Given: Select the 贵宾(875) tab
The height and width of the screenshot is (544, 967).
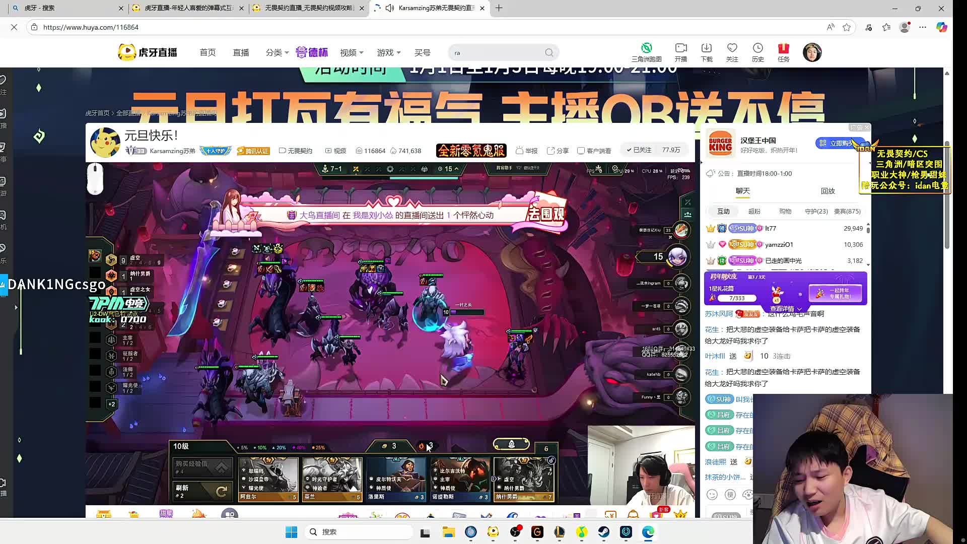Looking at the screenshot, I should [847, 212].
